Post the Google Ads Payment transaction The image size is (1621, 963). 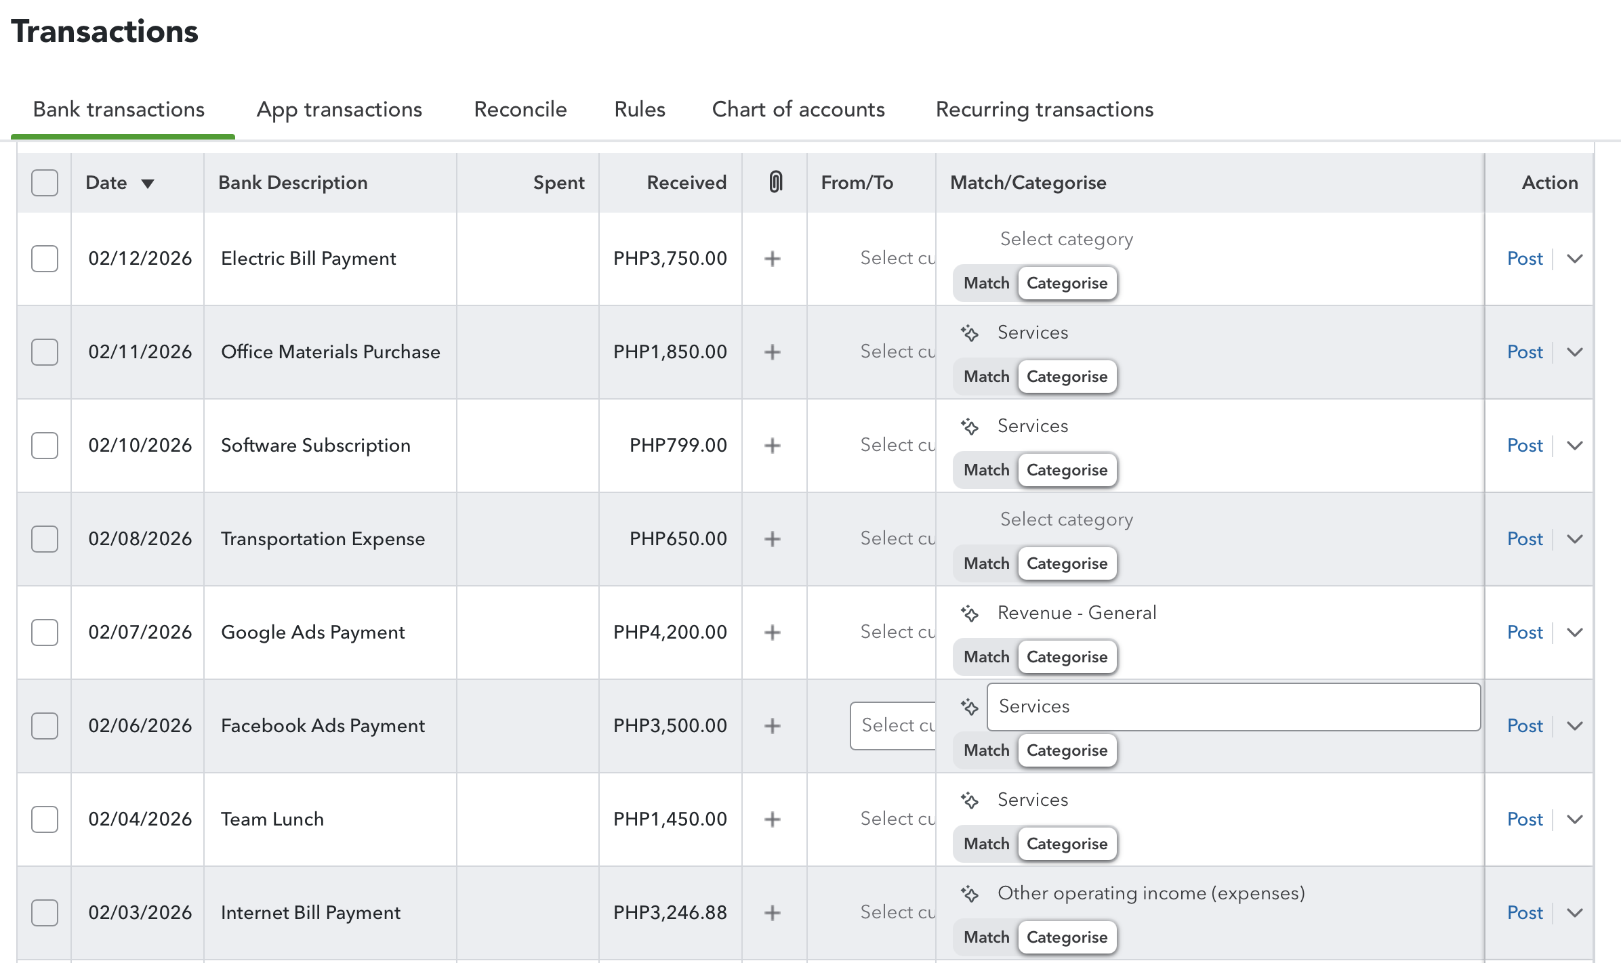tap(1524, 633)
